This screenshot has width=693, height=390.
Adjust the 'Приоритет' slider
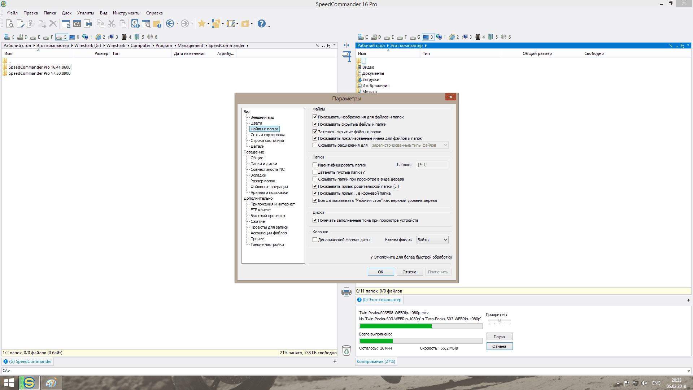coord(500,321)
